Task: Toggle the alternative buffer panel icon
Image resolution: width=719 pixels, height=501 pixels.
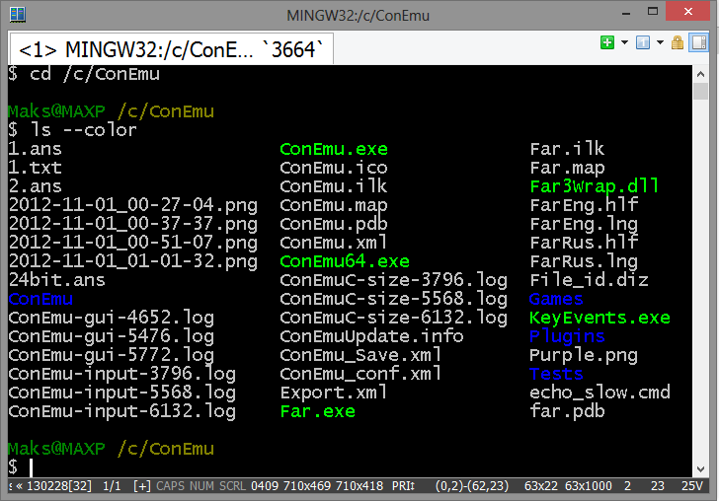Action: tap(699, 42)
